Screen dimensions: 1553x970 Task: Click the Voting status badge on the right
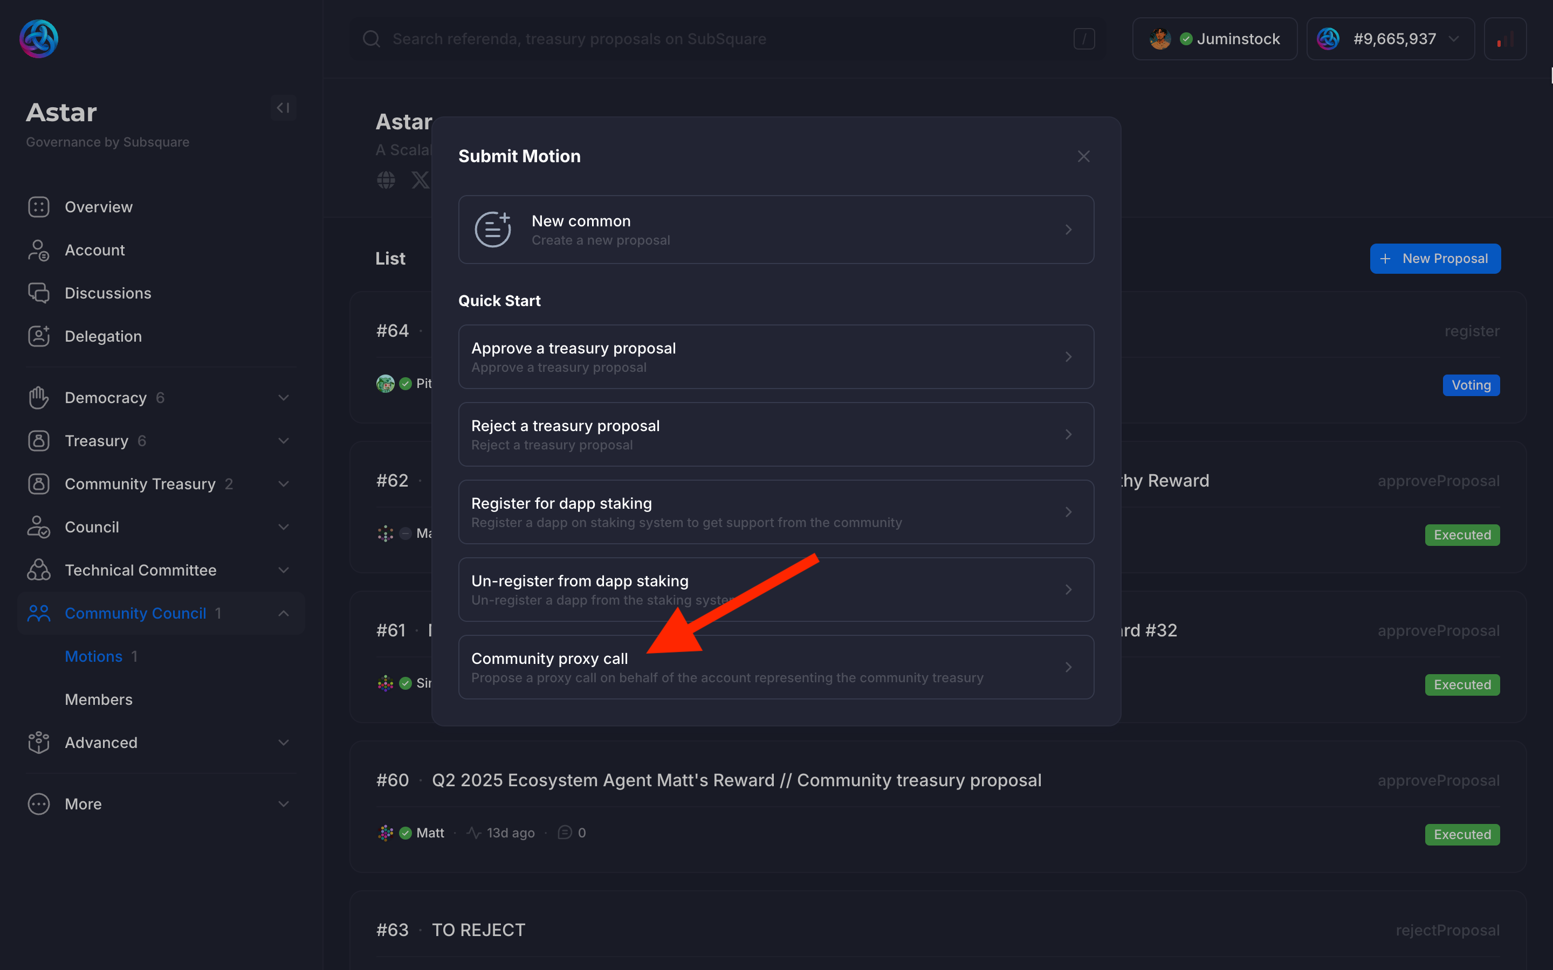tap(1471, 385)
